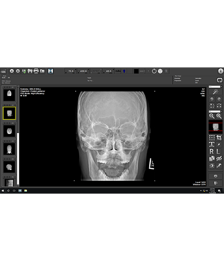Screen dimensions: 224x261
Task: Increase the kV value with up arrow
Action: (76, 69)
